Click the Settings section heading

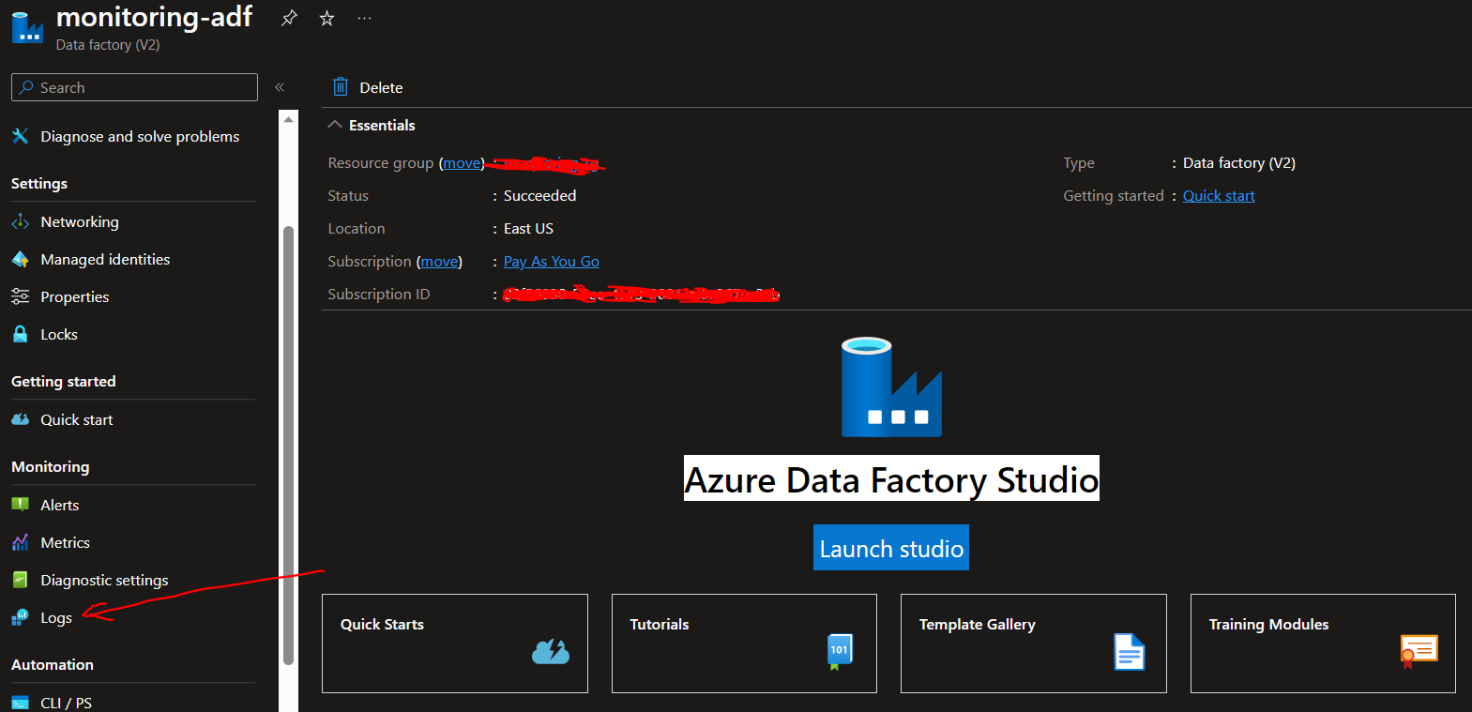coord(39,184)
